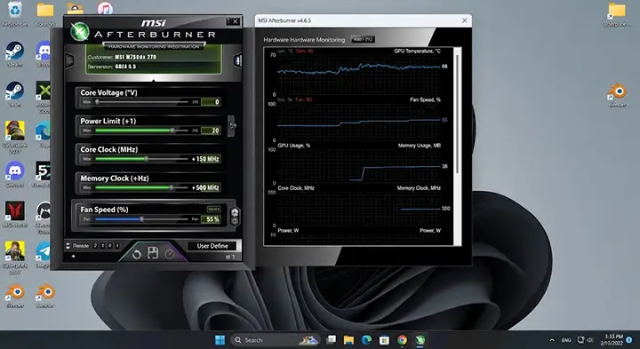Image resolution: width=640 pixels, height=349 pixels.
Task: Open the left side settings hexagon icon
Action: [x=70, y=60]
